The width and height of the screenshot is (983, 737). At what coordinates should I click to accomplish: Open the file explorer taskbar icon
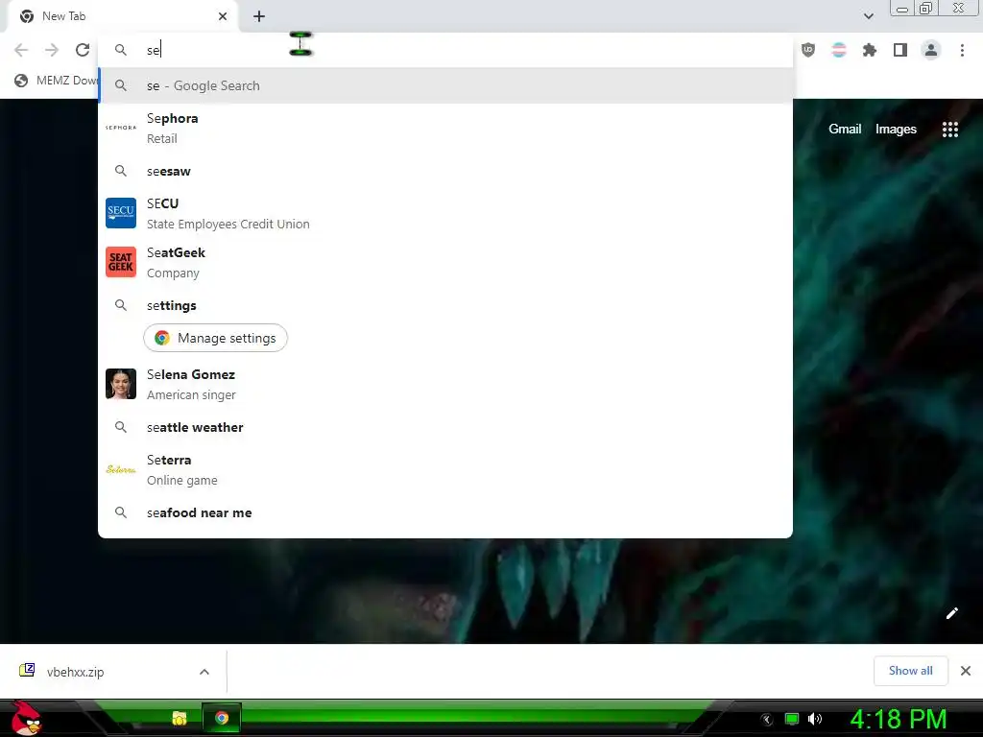click(x=180, y=718)
